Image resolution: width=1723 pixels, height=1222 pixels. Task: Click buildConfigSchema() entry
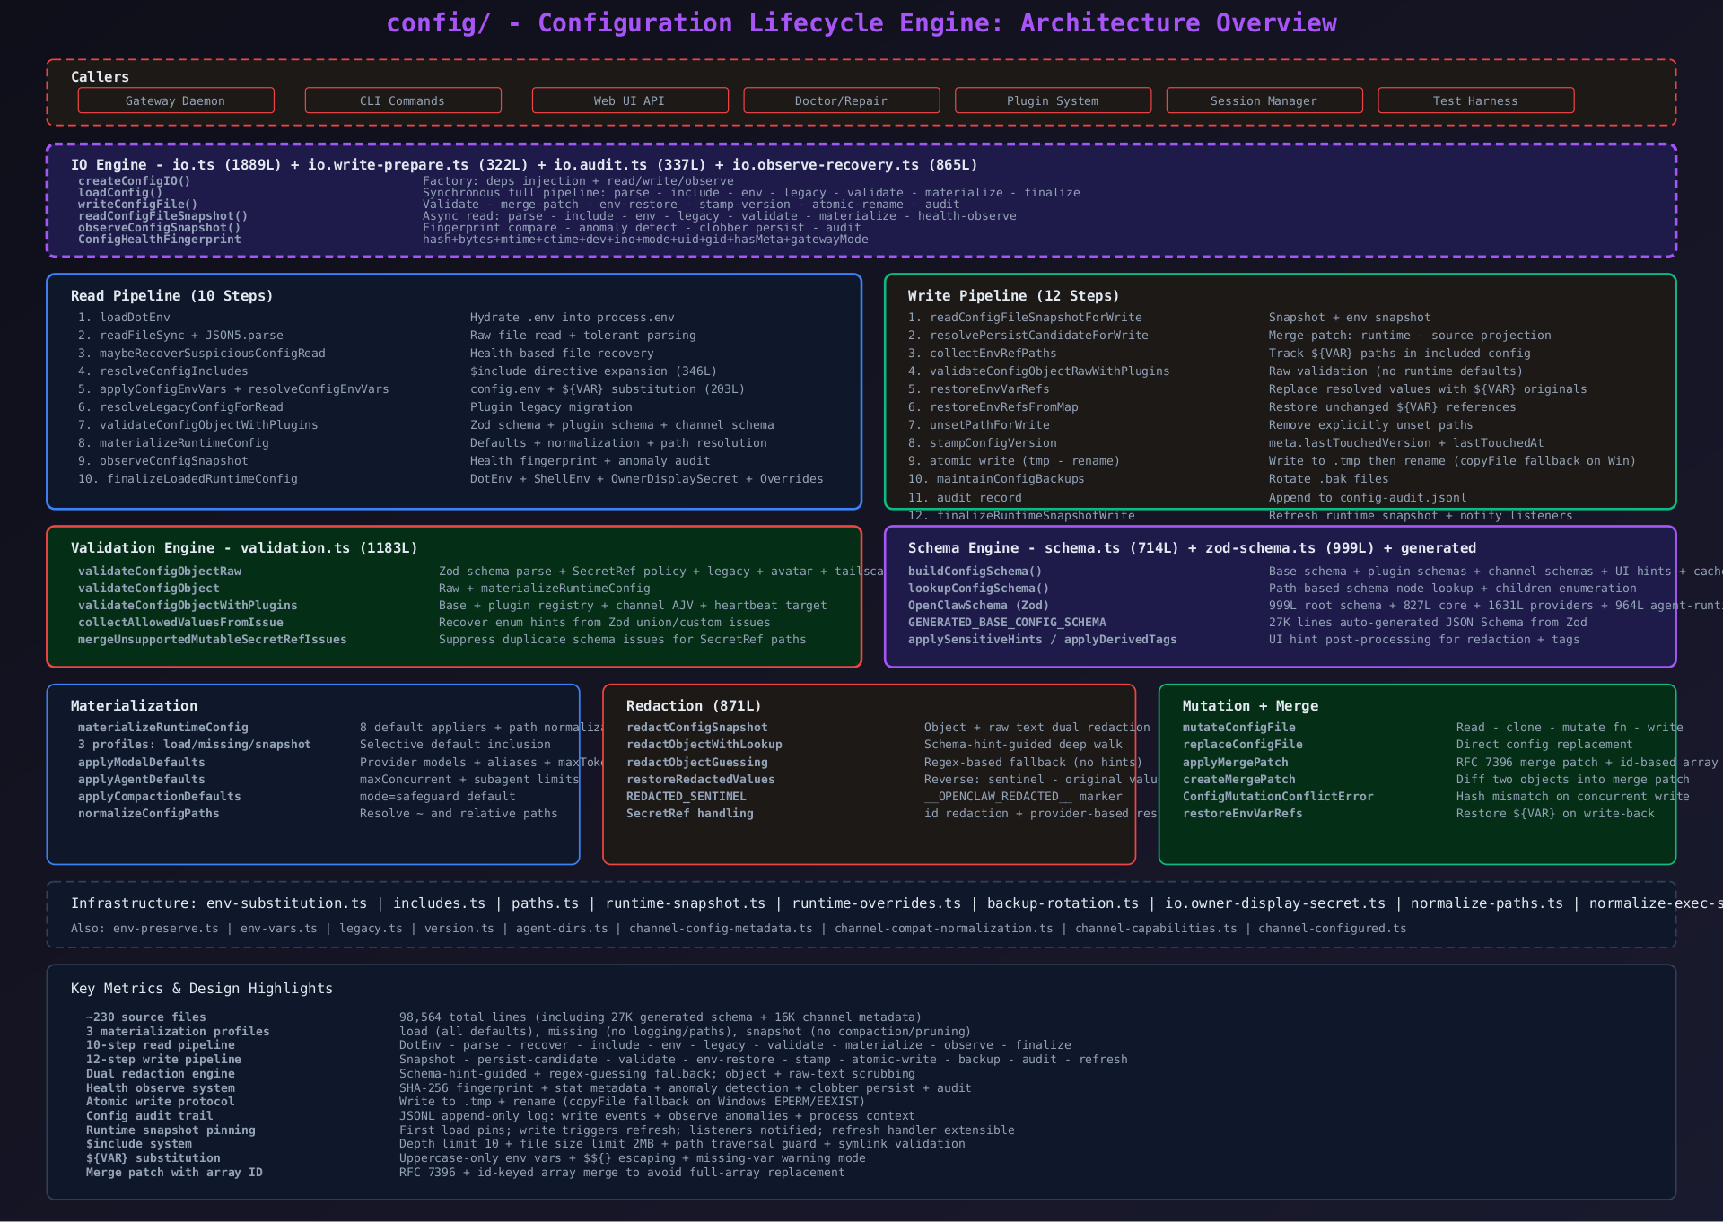coord(975,572)
